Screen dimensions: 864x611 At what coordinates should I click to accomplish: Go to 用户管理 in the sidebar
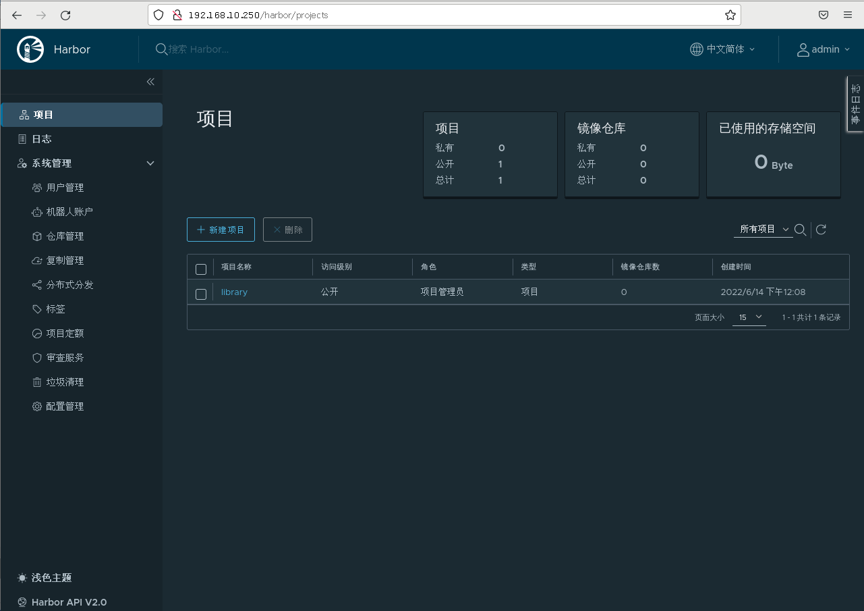click(65, 188)
